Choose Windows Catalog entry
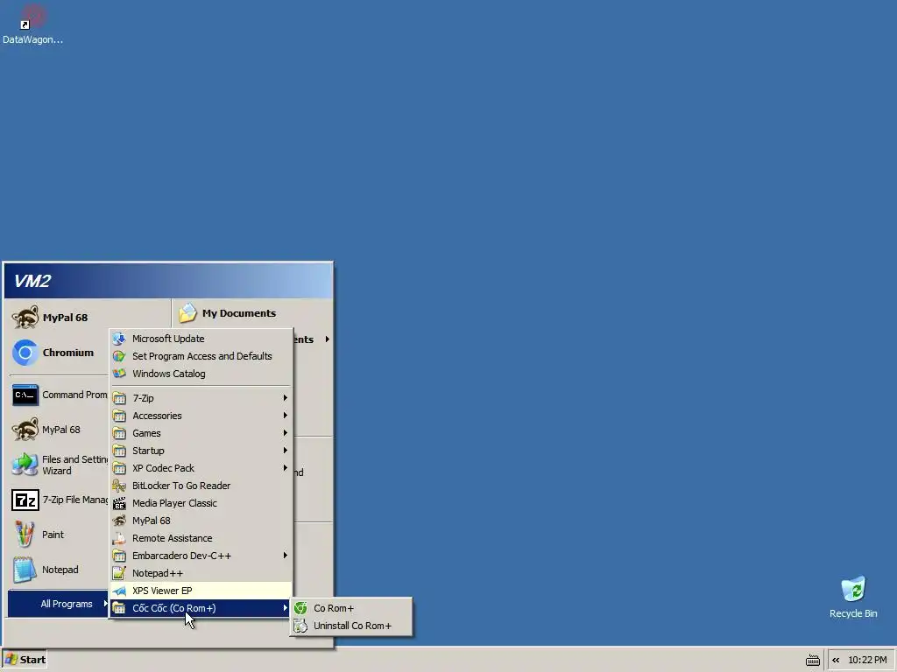The width and height of the screenshot is (897, 672). pyautogui.click(x=201, y=374)
